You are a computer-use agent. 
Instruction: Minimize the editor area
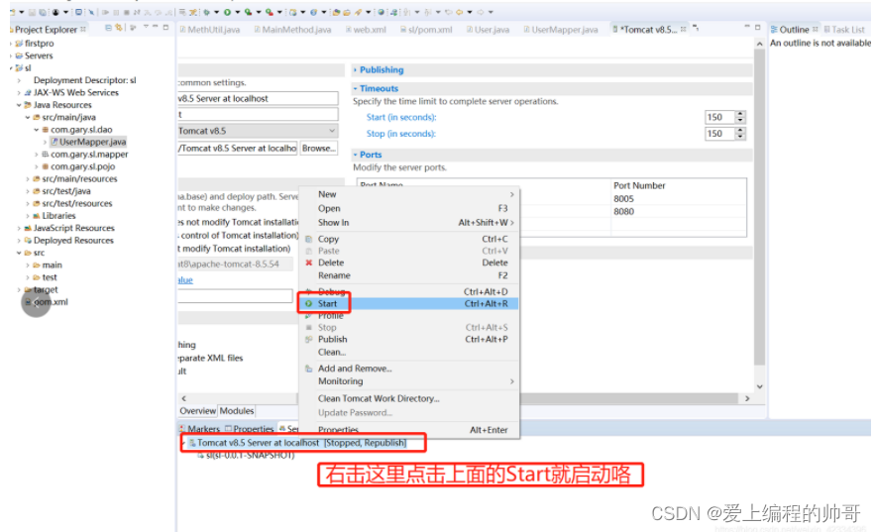(747, 27)
